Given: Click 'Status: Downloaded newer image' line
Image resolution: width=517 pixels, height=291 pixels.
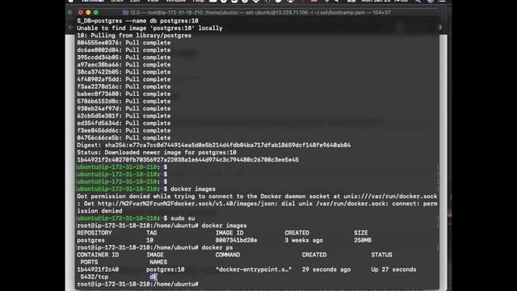Looking at the screenshot, I should 157,153.
